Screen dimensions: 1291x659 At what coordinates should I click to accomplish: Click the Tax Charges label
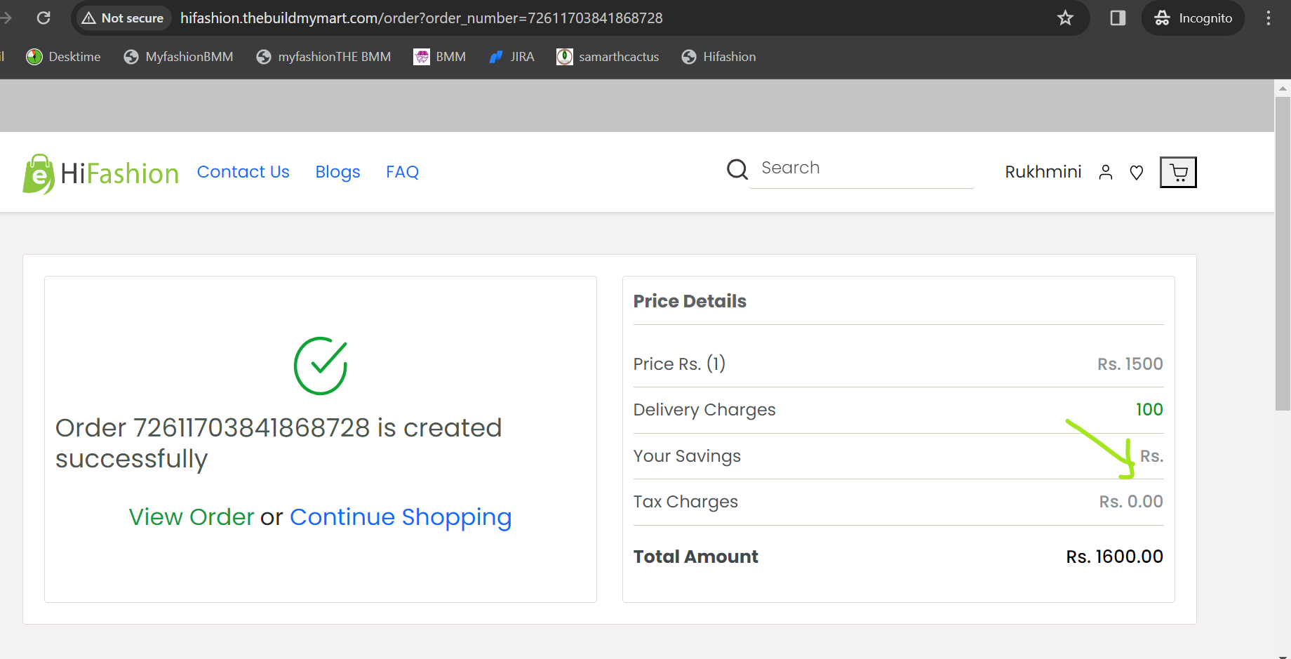(x=685, y=502)
